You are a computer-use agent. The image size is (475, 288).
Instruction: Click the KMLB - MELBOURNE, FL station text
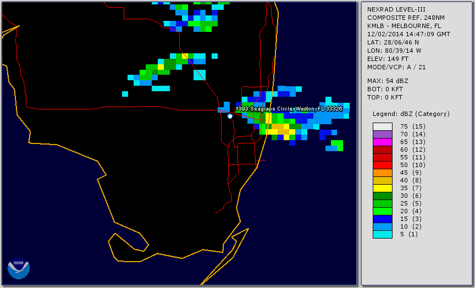pos(404,26)
